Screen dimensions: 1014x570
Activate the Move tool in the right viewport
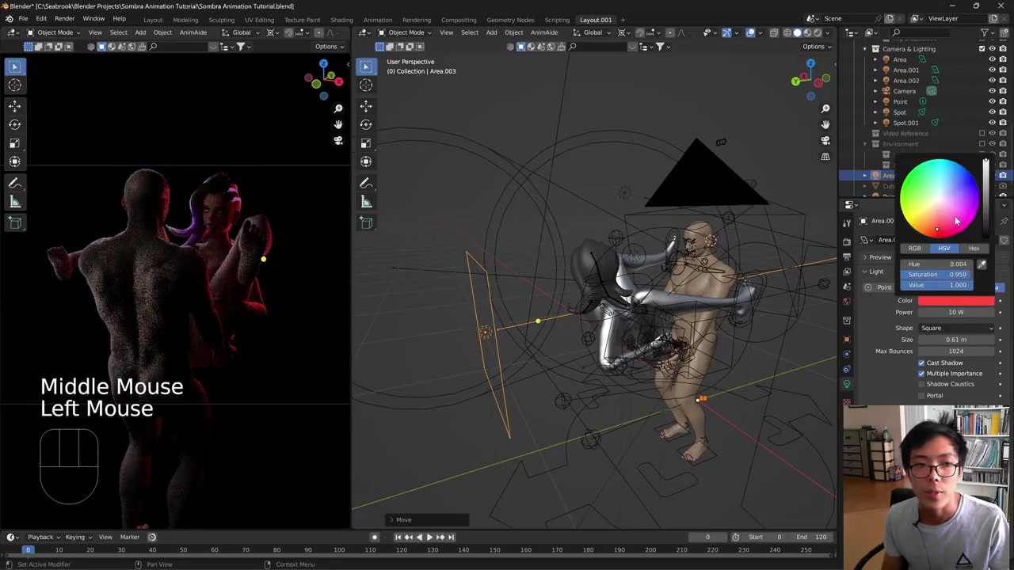[366, 104]
